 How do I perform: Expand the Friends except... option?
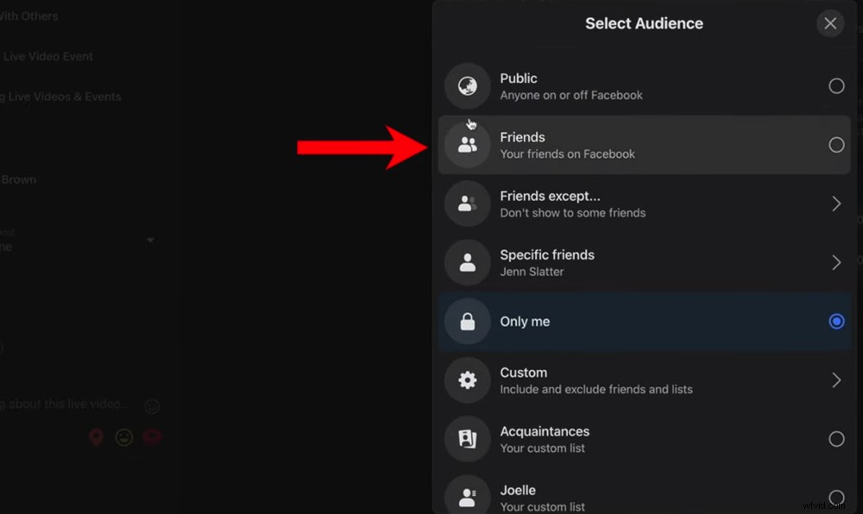pyautogui.click(x=835, y=204)
